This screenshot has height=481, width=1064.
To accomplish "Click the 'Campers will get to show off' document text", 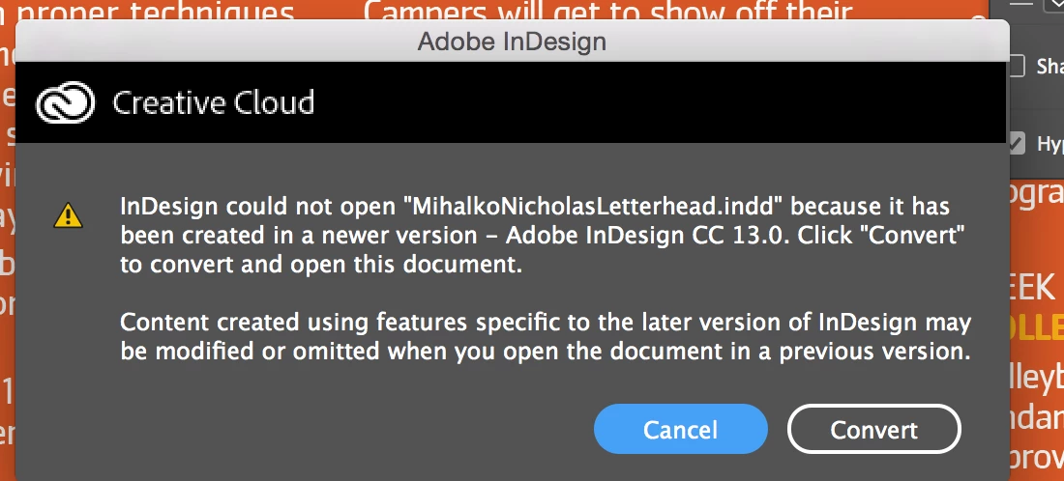I will 608,11.
